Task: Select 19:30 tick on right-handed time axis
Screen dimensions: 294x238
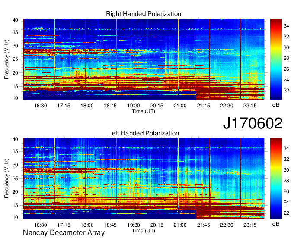Action: point(134,106)
